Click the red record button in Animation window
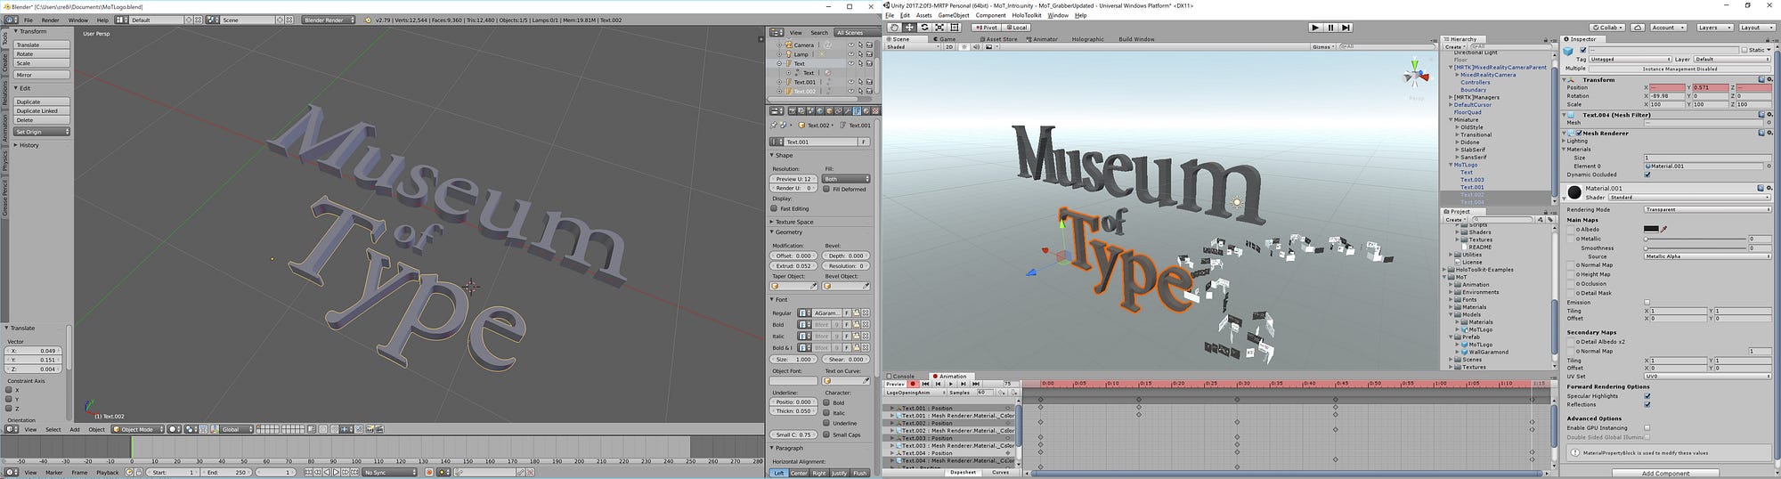Screen dimensions: 1781x479 pos(913,384)
